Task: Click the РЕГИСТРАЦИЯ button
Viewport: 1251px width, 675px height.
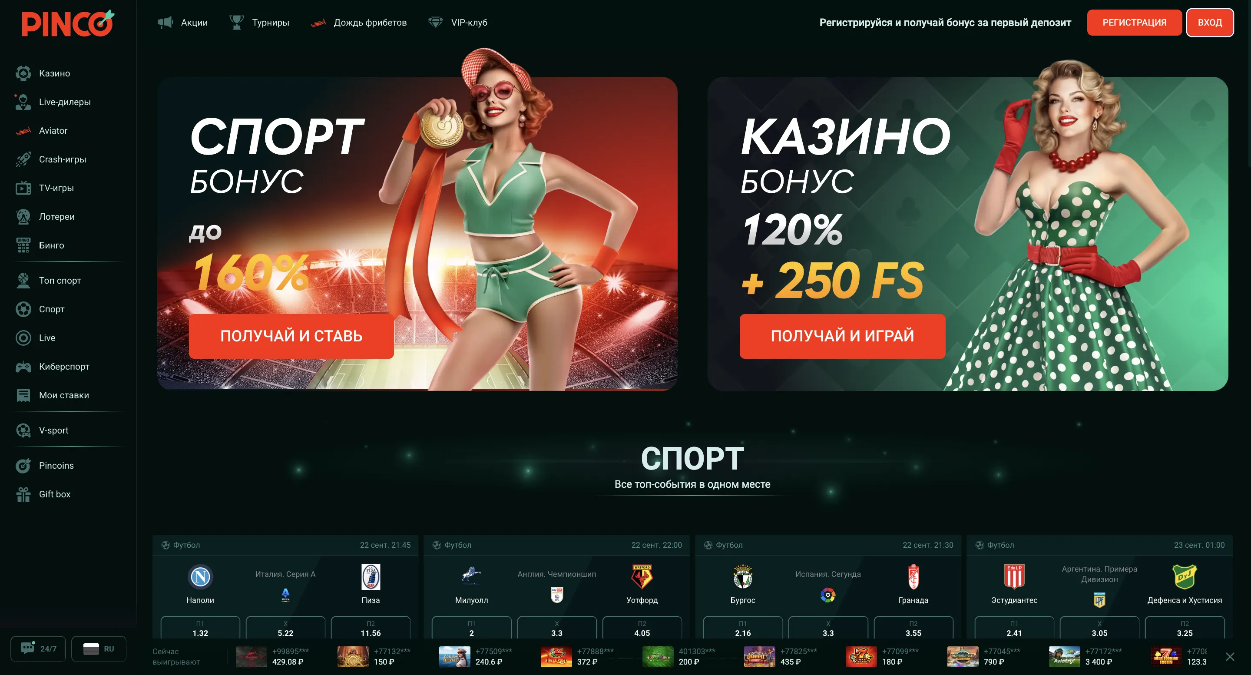Action: 1134,22
